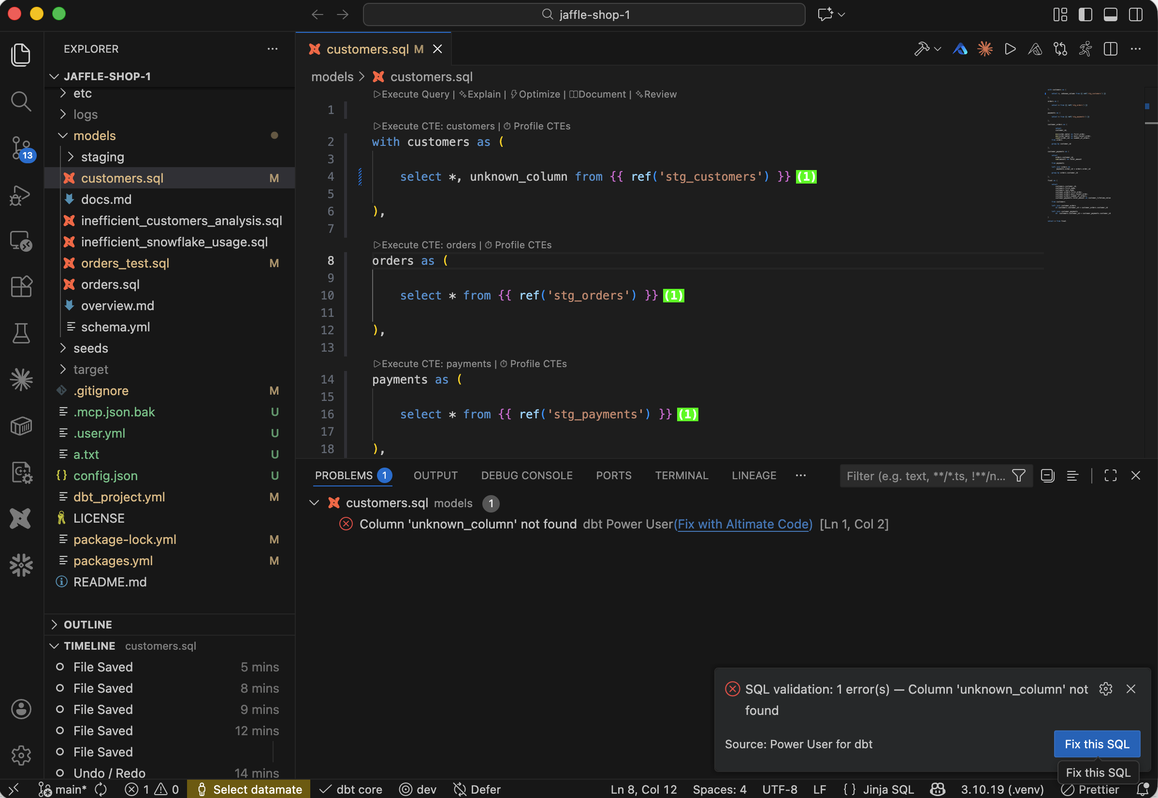Click the orange starburst toolbar icon

pyautogui.click(x=985, y=49)
